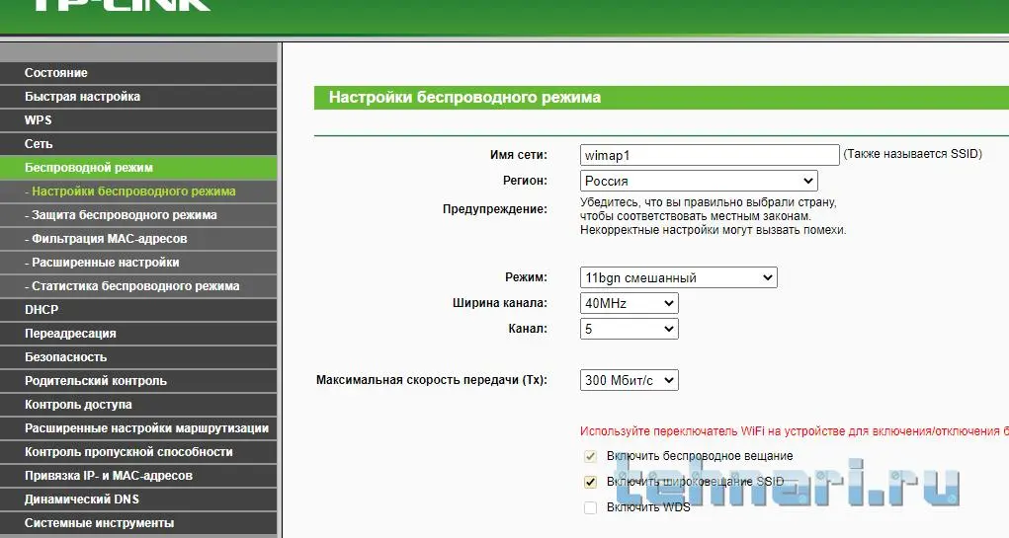Screen dimensions: 1009x538
Task: View Статистика беспроводного режима
Action: (138, 286)
